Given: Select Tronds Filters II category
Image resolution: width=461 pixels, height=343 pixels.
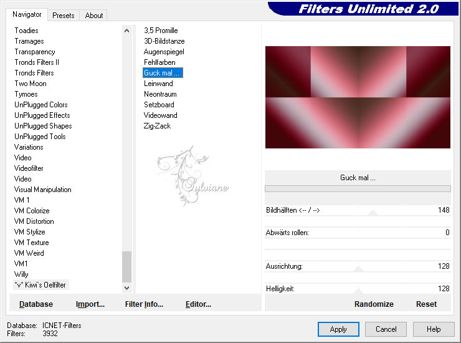Looking at the screenshot, I should click(37, 62).
